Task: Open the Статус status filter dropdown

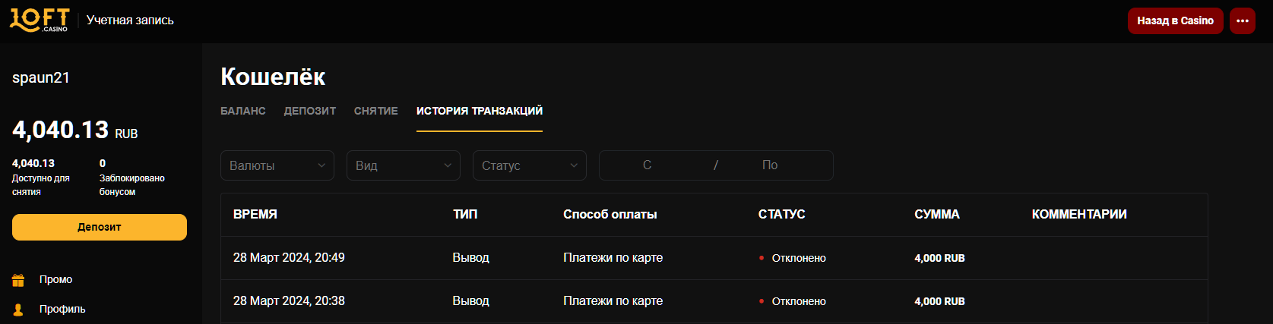Action: tap(530, 165)
